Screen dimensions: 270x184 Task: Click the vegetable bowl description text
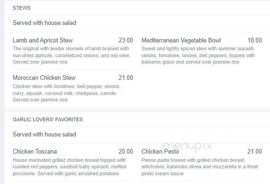click(198, 55)
